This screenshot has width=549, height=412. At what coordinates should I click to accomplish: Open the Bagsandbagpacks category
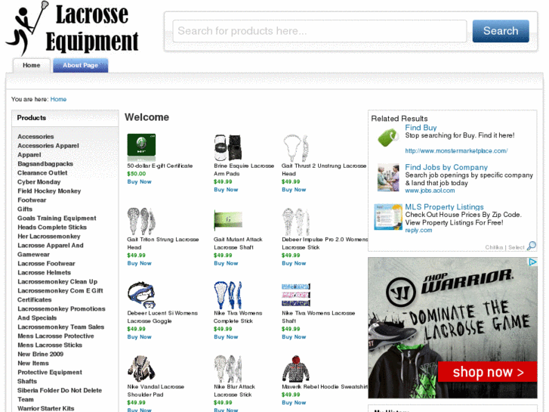point(45,164)
